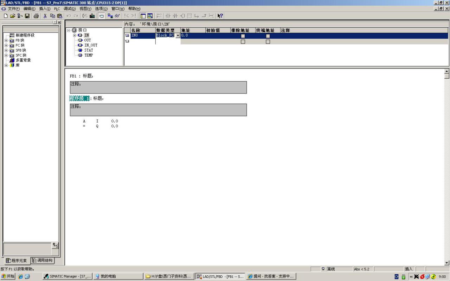Toggle 终端地址 checkbox in IN0 row
Image resolution: width=450 pixels, height=281 pixels.
[268, 36]
